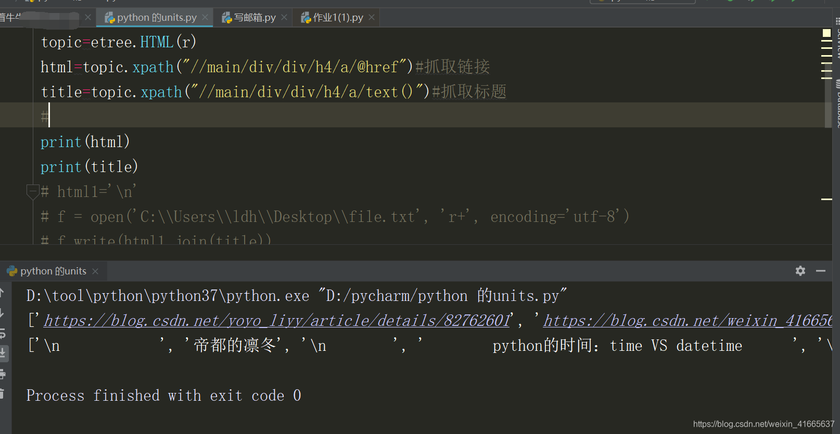Clear console with the trash icon
The height and width of the screenshot is (434, 840).
2,394
